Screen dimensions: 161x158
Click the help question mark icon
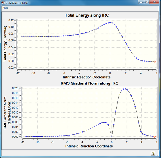pyautogui.click(x=153, y=154)
